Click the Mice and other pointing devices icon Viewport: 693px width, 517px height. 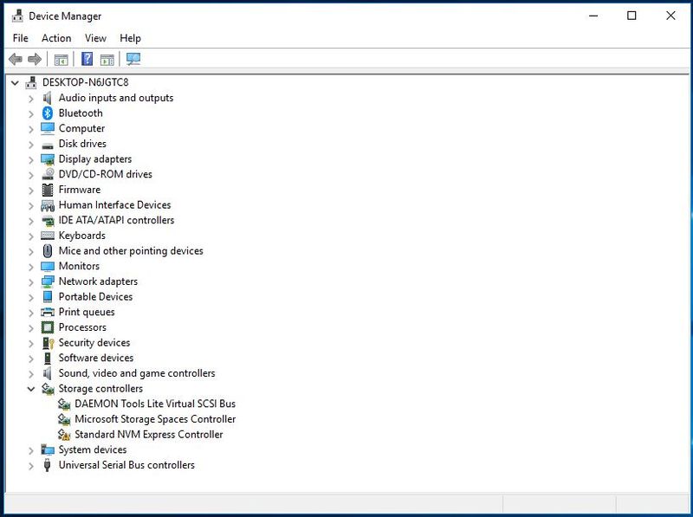48,251
